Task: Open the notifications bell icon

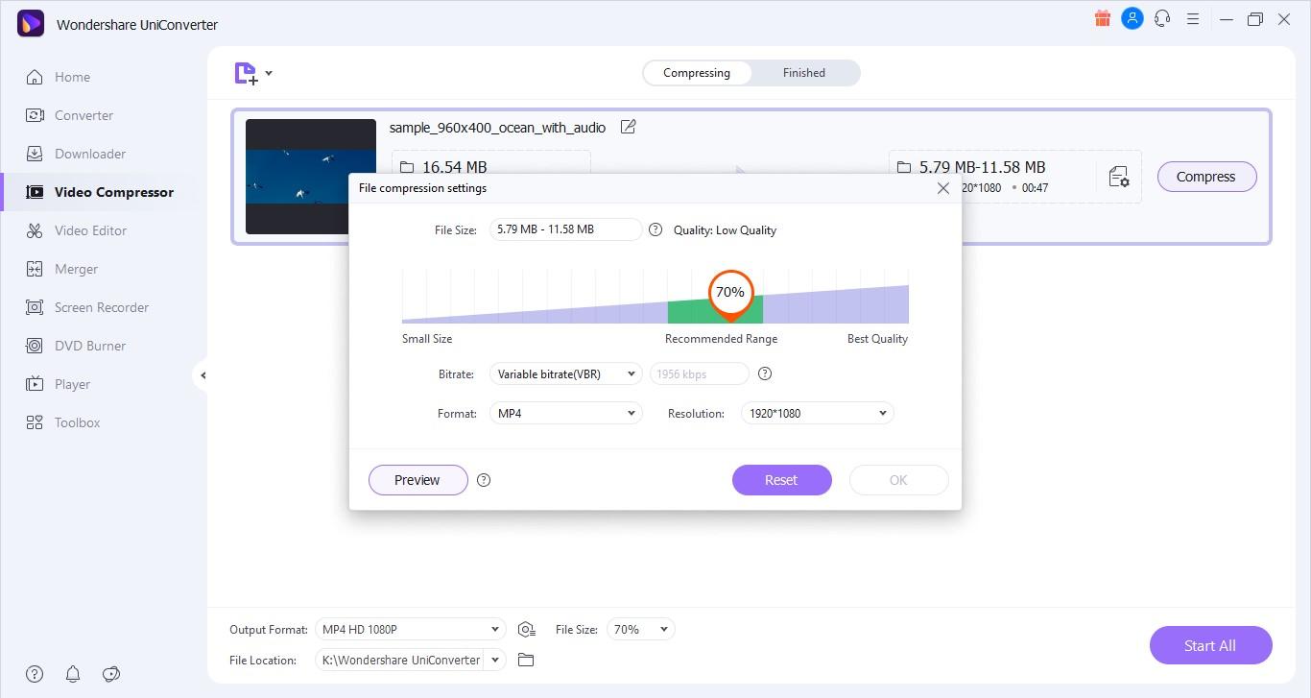Action: click(73, 674)
